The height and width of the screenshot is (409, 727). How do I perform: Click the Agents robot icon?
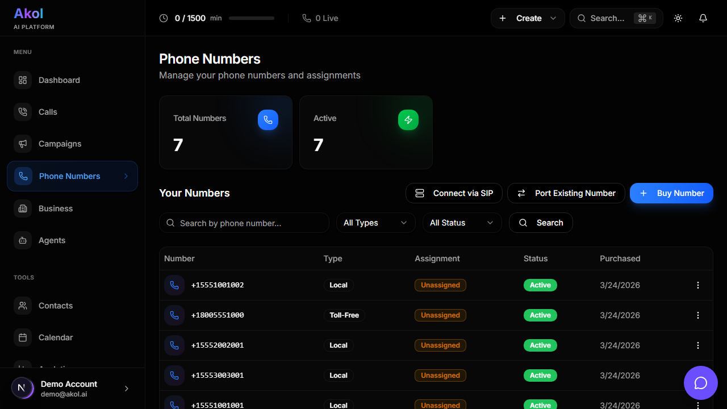point(23,240)
